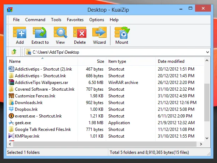Sort by the Date modified column header

tap(180, 61)
